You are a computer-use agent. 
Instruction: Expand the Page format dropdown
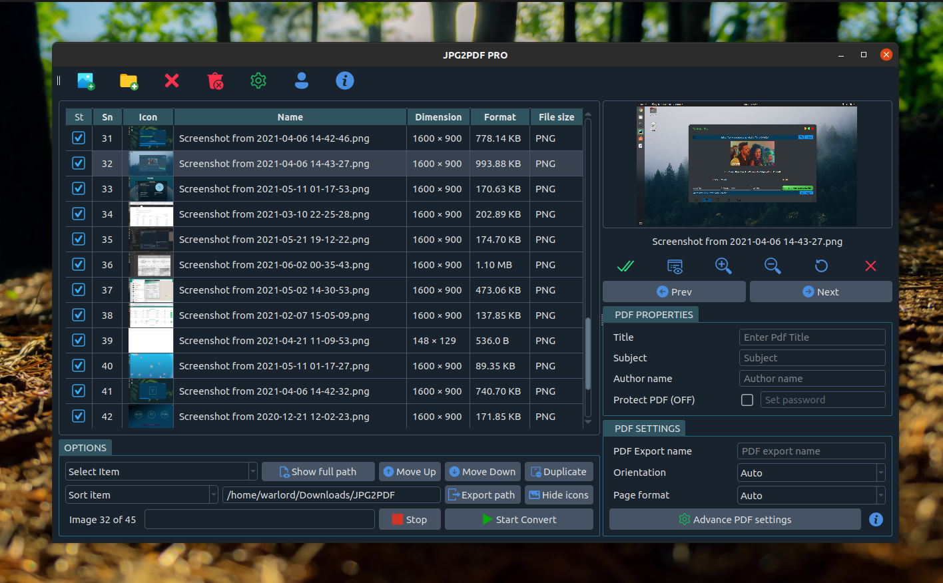(812, 495)
